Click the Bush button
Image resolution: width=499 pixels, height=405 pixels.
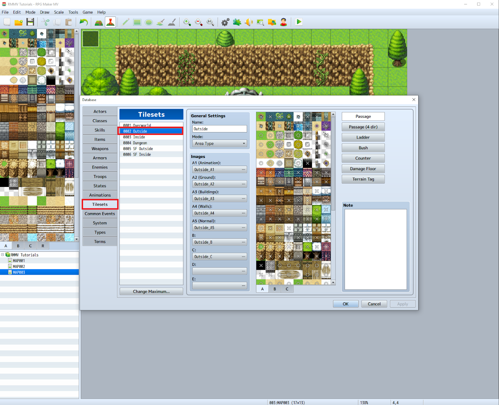(363, 148)
